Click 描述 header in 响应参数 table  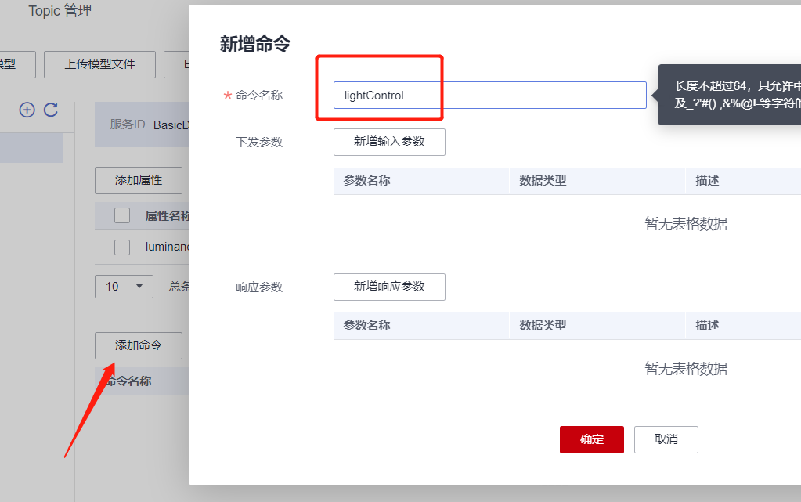pyautogui.click(x=707, y=326)
